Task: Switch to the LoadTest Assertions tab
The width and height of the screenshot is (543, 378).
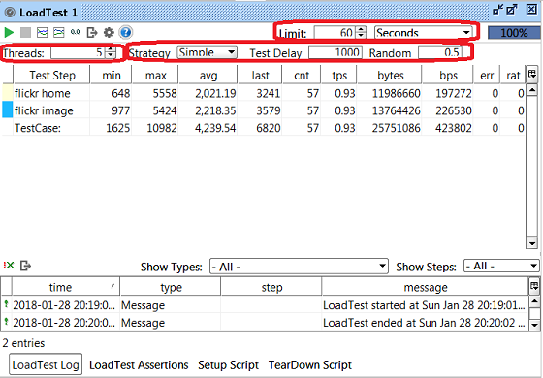Action: click(x=139, y=364)
